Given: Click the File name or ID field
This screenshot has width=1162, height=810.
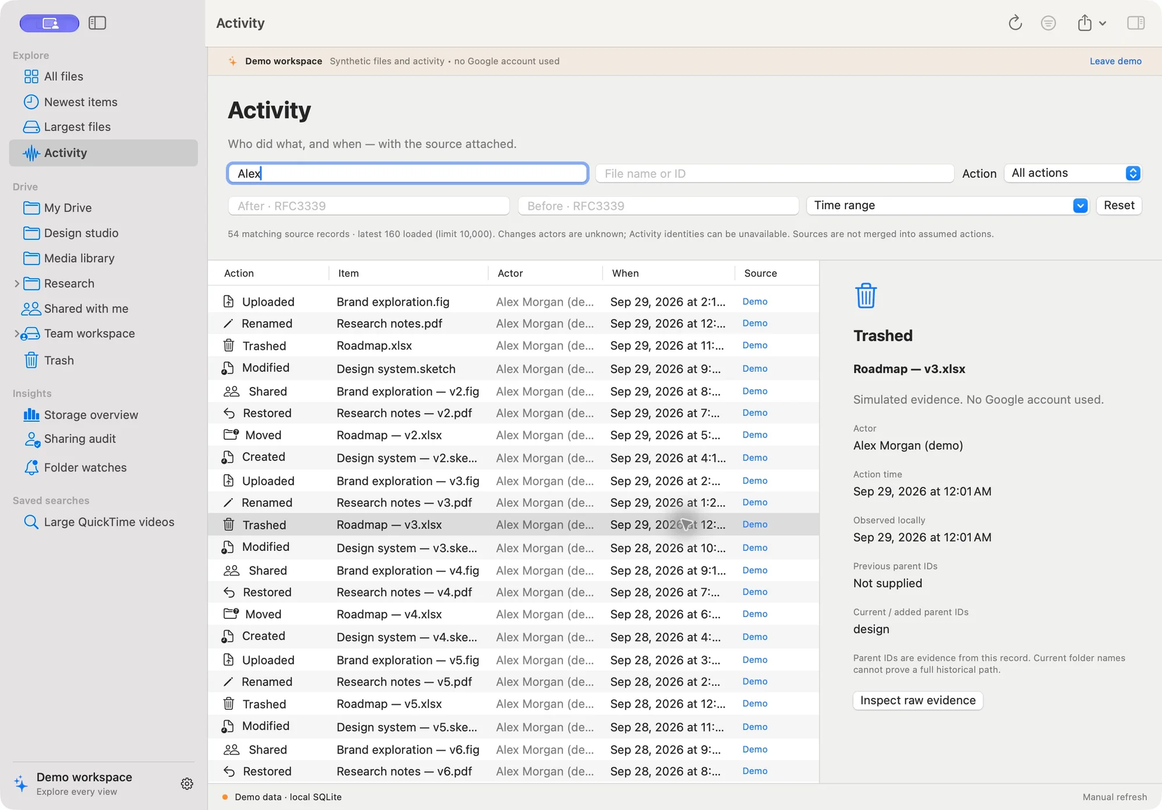Looking at the screenshot, I should click(x=774, y=173).
